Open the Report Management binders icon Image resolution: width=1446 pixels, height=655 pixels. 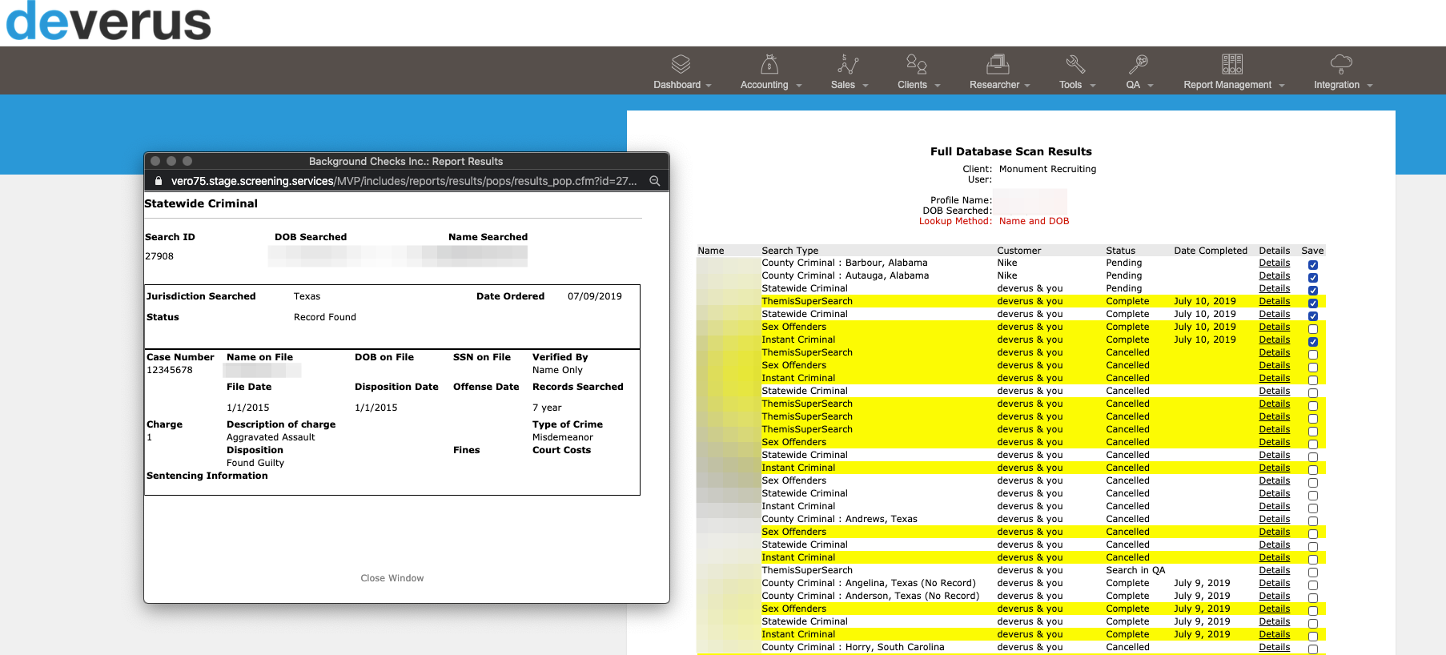click(1232, 64)
